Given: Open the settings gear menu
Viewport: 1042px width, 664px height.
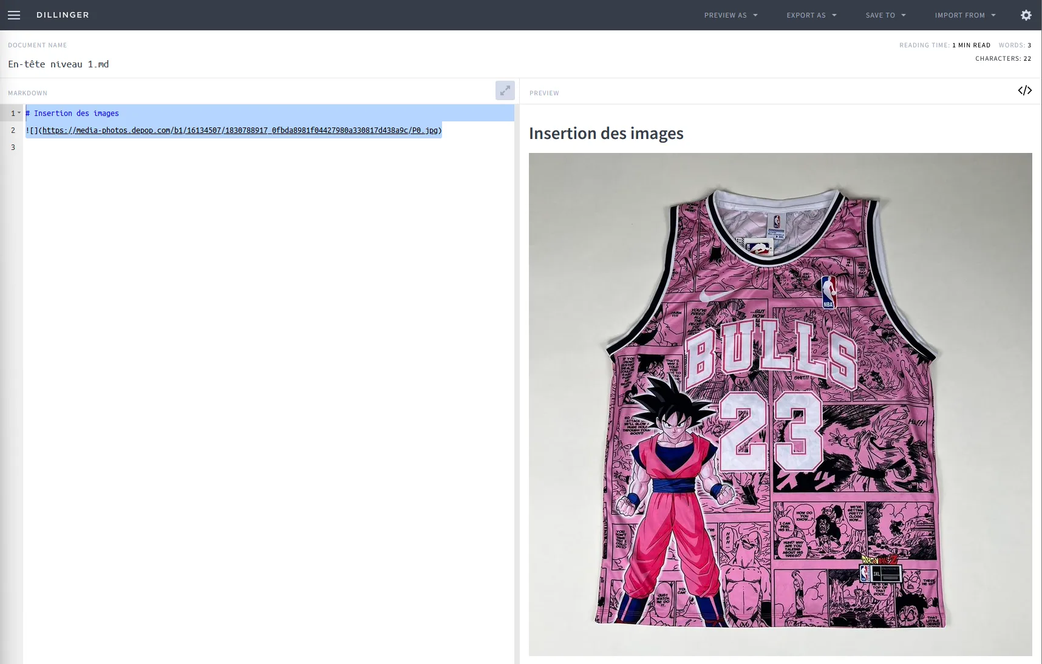Looking at the screenshot, I should tap(1026, 15).
